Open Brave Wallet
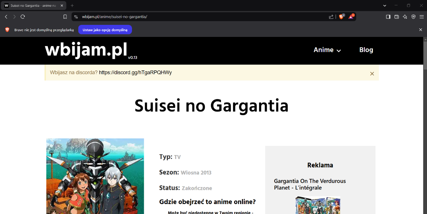This screenshot has height=214, width=427. pos(397,17)
